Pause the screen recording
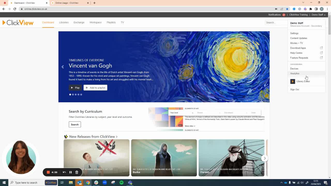 click(70, 172)
